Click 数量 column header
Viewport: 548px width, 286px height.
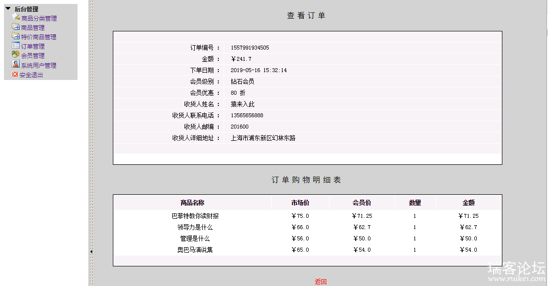(415, 203)
